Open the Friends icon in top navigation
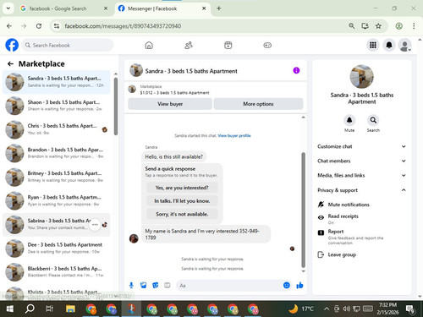The image size is (423, 317). tap(189, 45)
